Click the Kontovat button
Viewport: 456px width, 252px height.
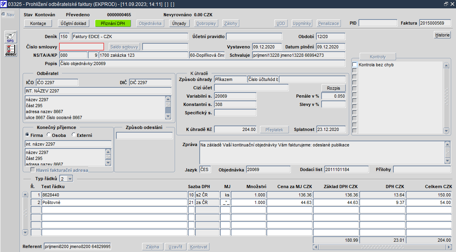coord(199,247)
